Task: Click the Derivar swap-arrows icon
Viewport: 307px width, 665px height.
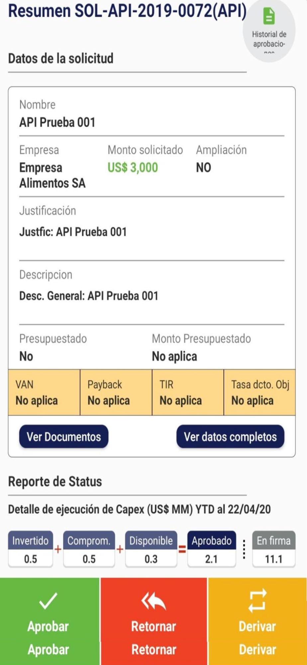Action: (x=257, y=601)
